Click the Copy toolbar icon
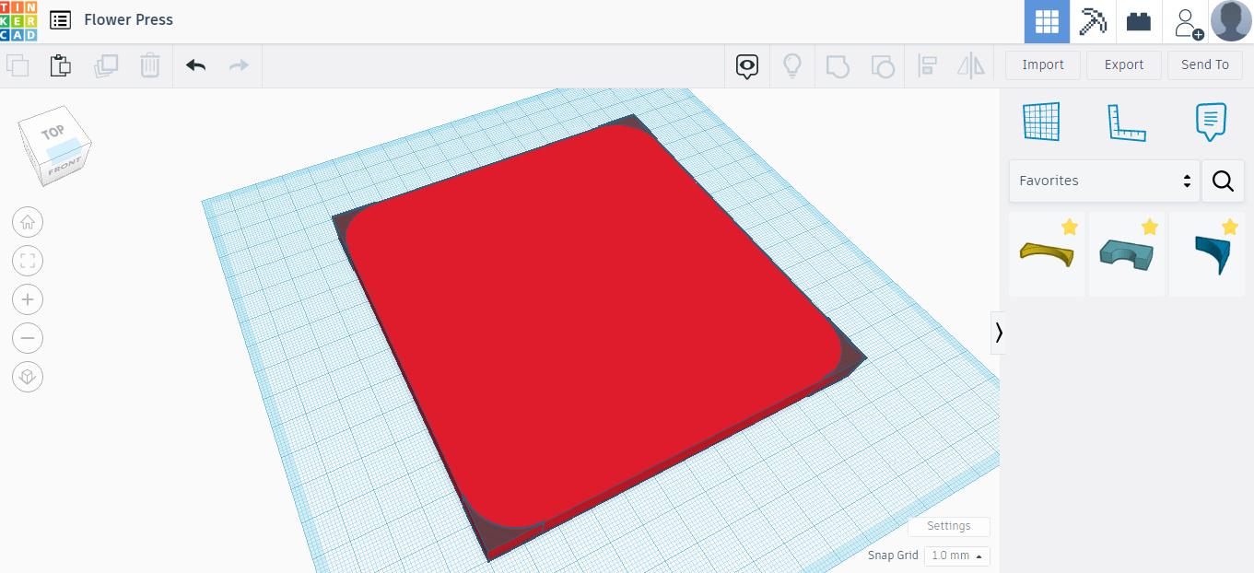This screenshot has width=1254, height=573. 18,65
